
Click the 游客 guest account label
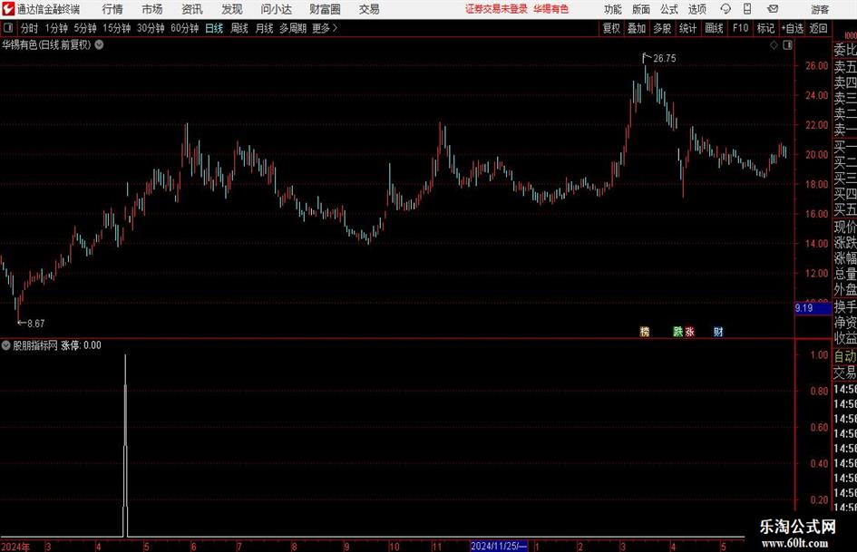820,9
